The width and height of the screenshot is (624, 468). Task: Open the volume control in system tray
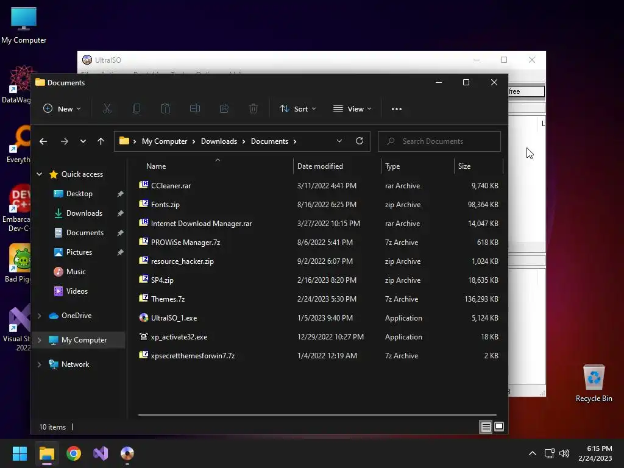pyautogui.click(x=564, y=453)
